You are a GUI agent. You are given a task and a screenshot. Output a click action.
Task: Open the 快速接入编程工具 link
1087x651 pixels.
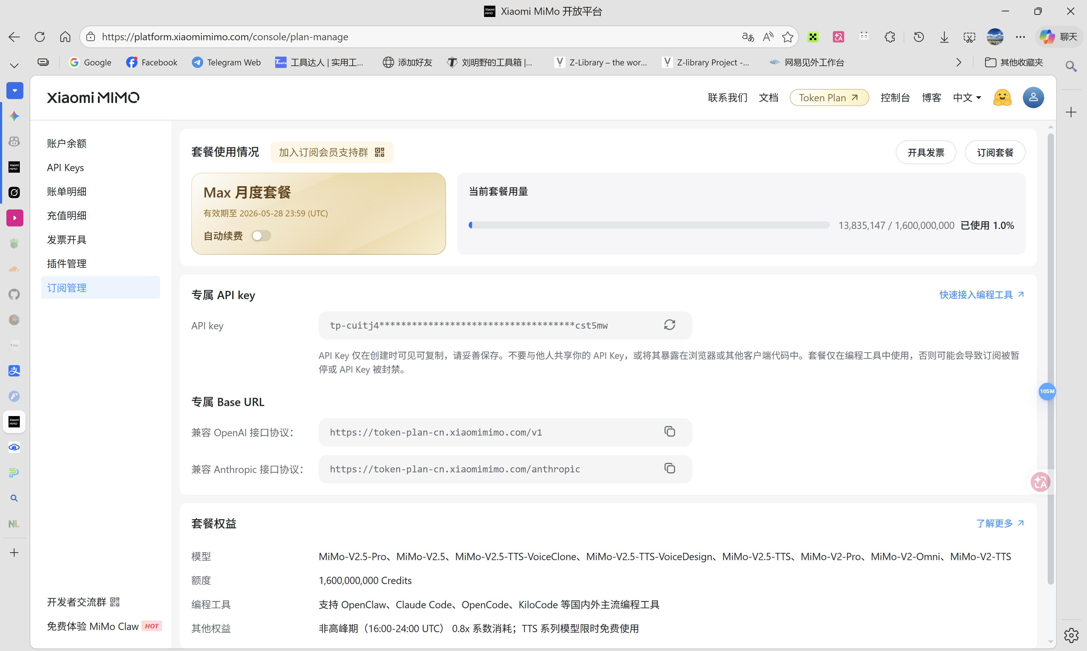(x=981, y=295)
